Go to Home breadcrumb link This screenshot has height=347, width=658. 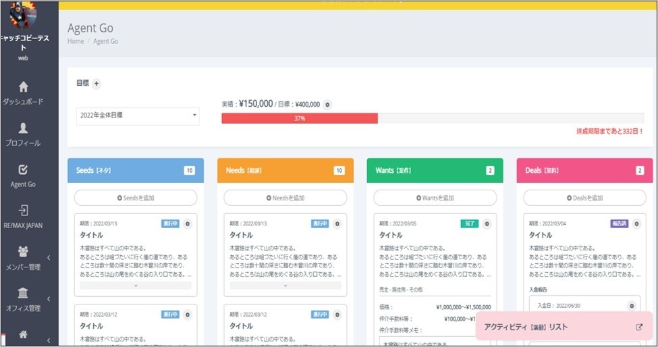pos(75,41)
